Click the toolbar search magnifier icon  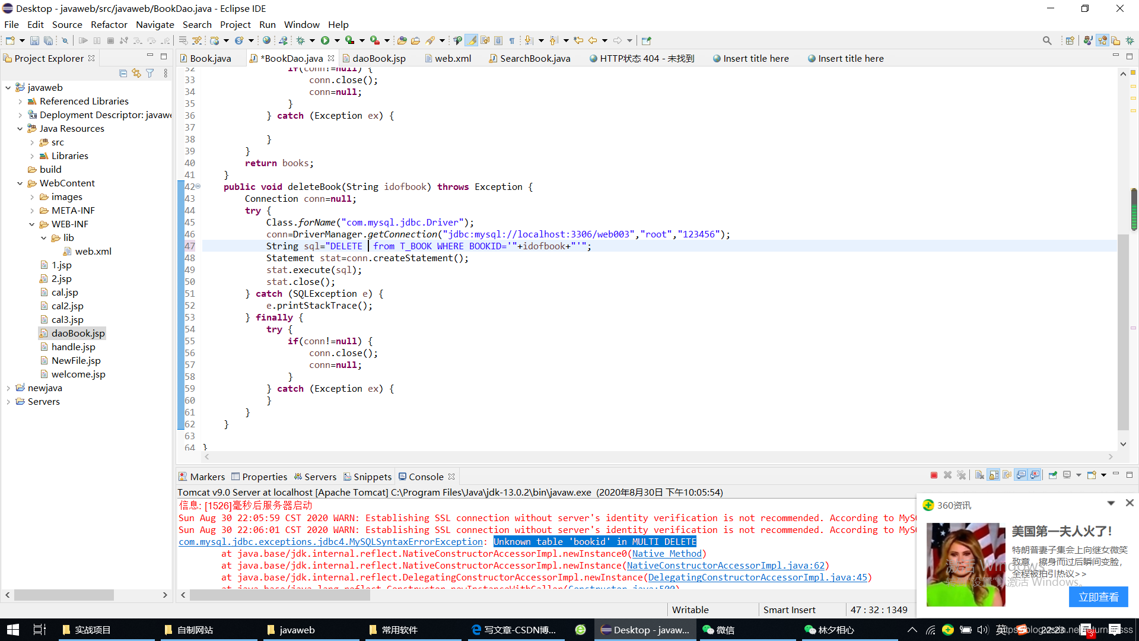[x=1047, y=40]
